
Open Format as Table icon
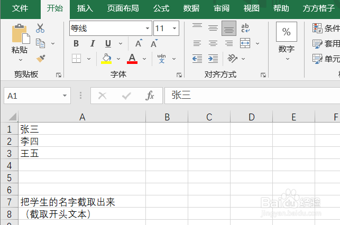(x=317, y=43)
